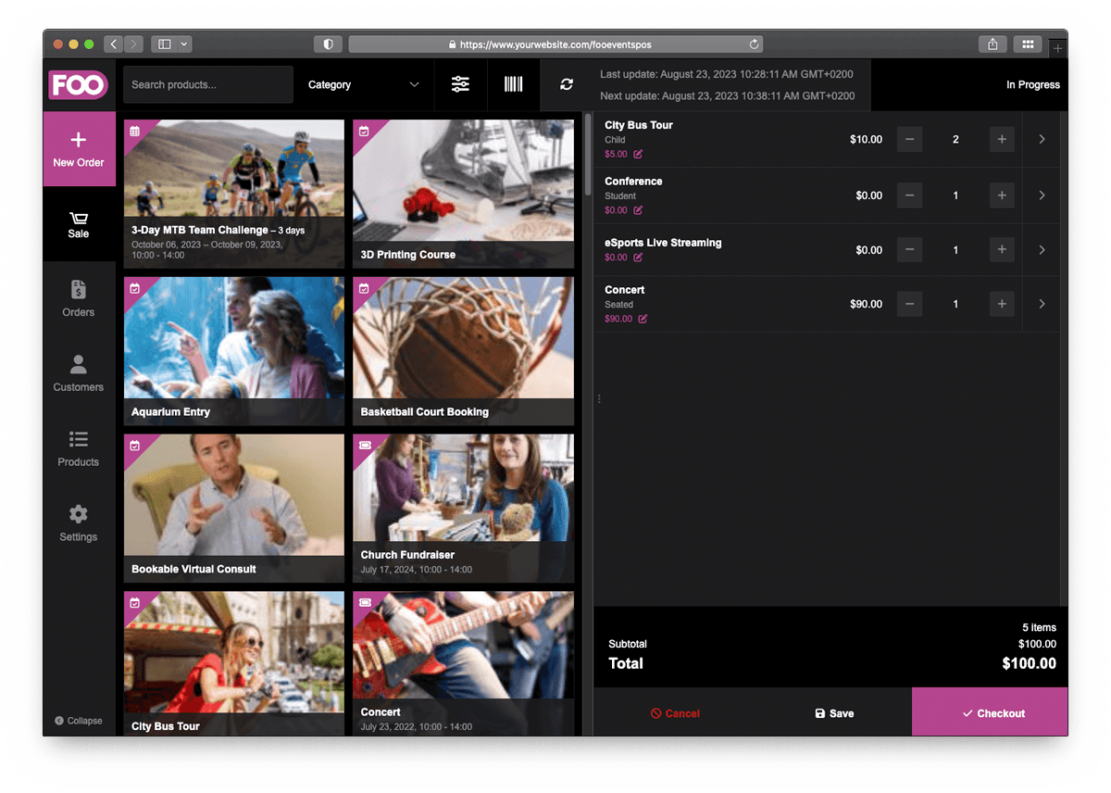This screenshot has width=1111, height=793.
Task: Decrease the Conference quantity
Action: 909,195
